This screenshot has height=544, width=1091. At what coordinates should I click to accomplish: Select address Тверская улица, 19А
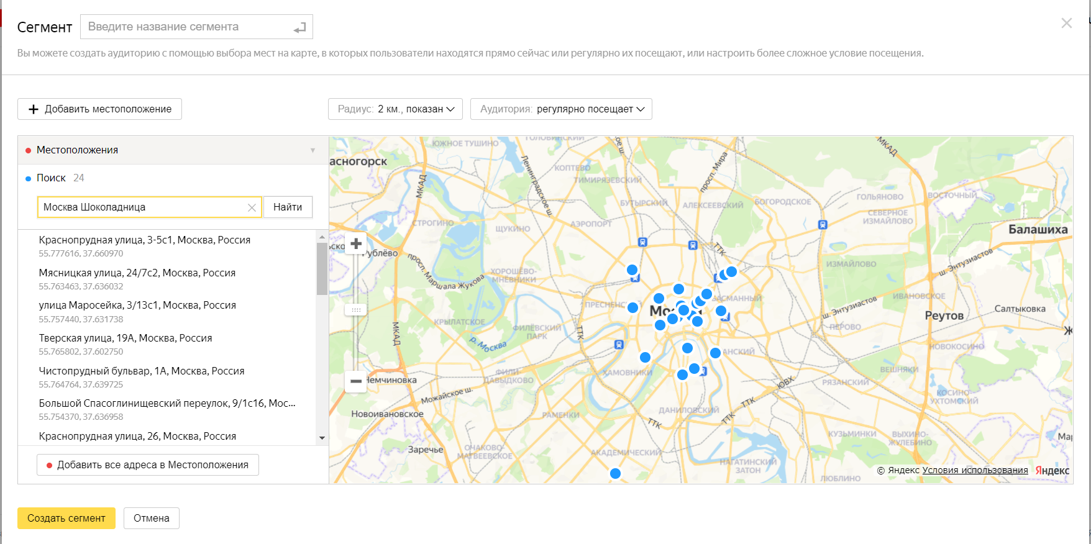coord(126,338)
